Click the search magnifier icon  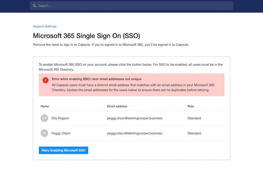pyautogui.click(x=35, y=6)
